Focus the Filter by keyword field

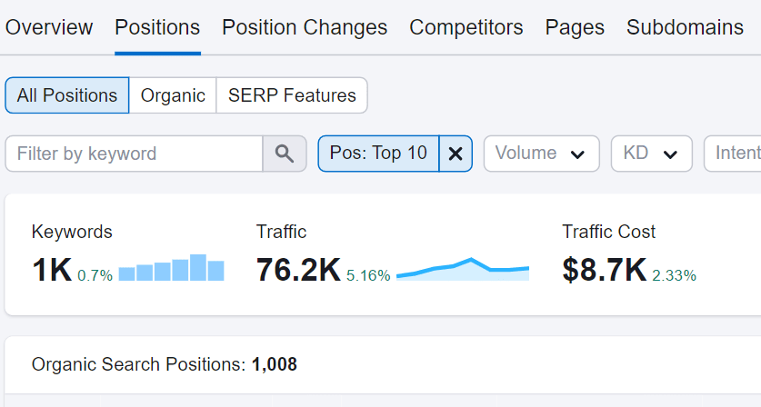(x=135, y=154)
